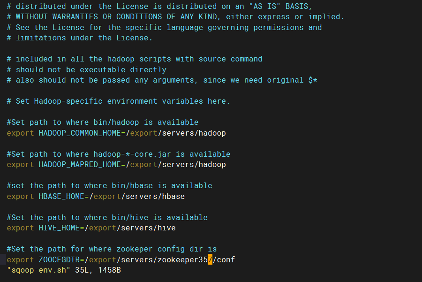Click "WITHOUT WARRANTIES" in the comment

[57, 17]
